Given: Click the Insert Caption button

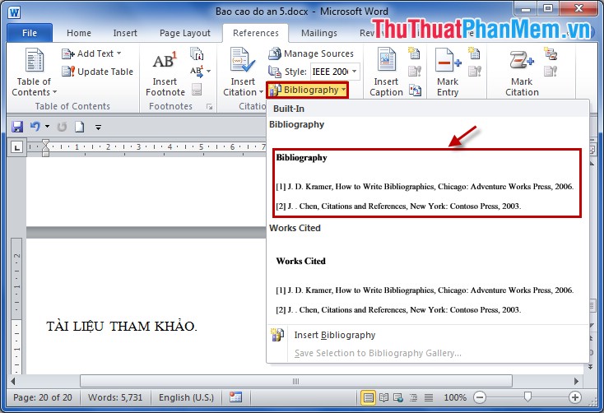Looking at the screenshot, I should 387,72.
